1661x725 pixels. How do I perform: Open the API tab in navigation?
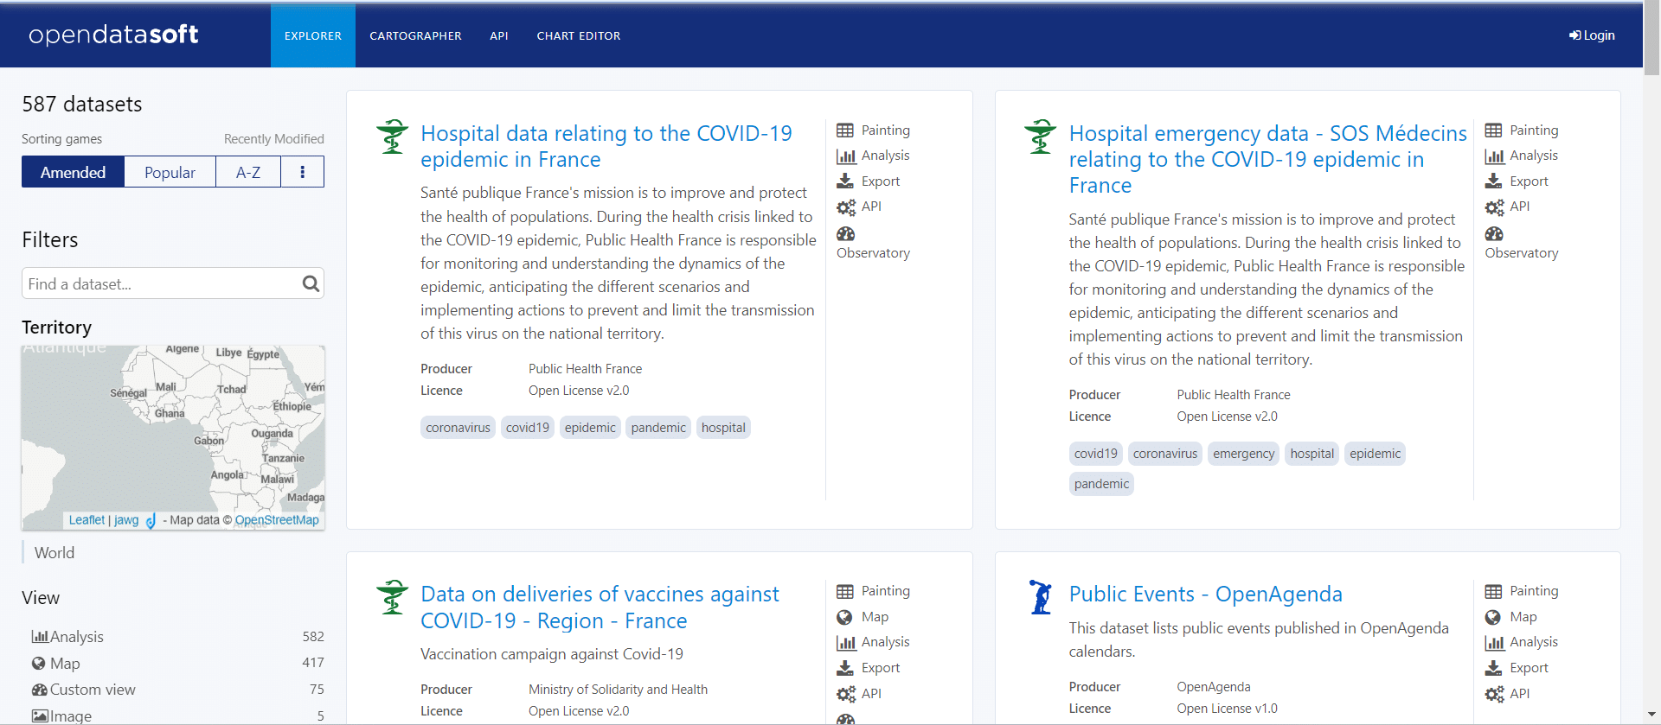(x=499, y=35)
